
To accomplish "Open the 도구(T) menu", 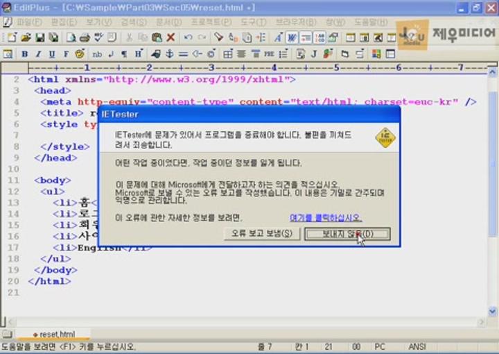I will pyautogui.click(x=254, y=22).
